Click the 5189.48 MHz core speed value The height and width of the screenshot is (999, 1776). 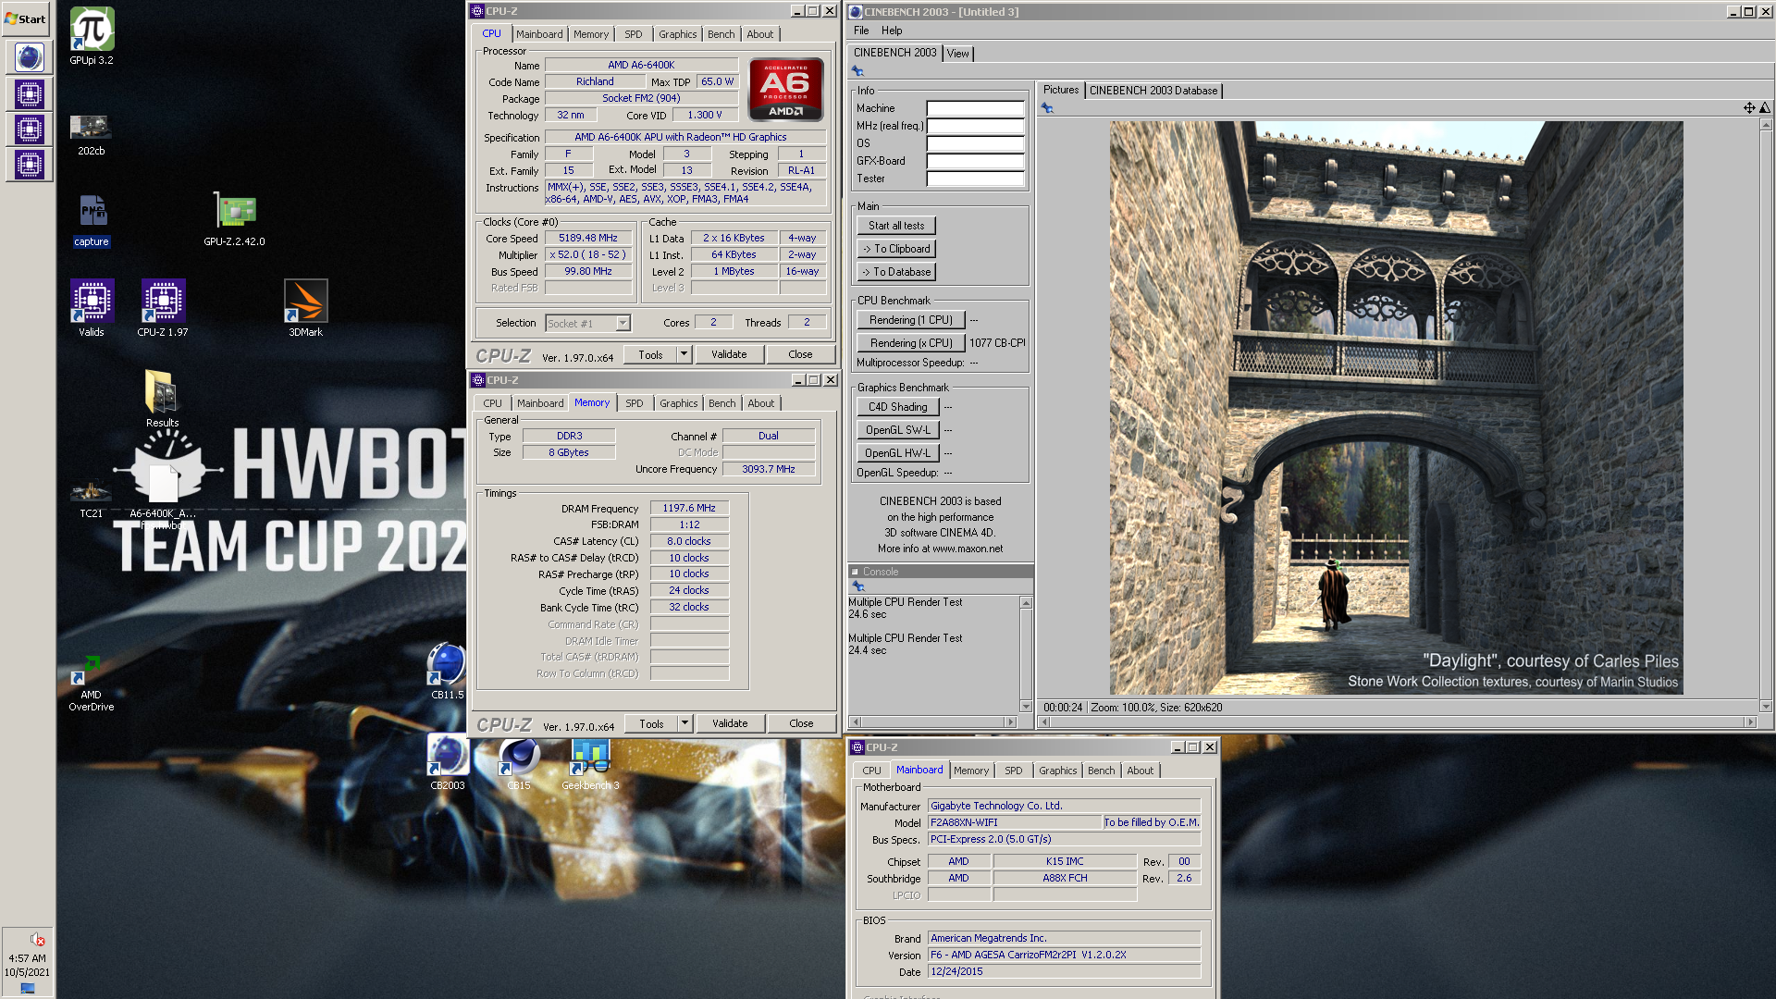click(587, 238)
